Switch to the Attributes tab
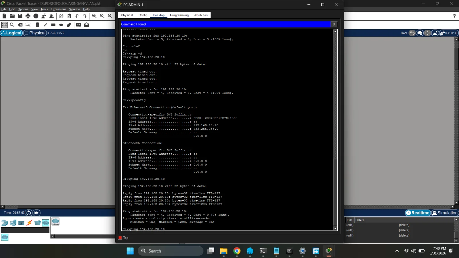Viewport: 459px width, 258px height. tap(201, 15)
